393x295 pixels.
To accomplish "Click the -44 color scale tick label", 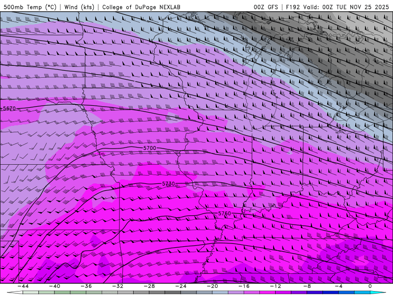I will (x=23, y=286).
